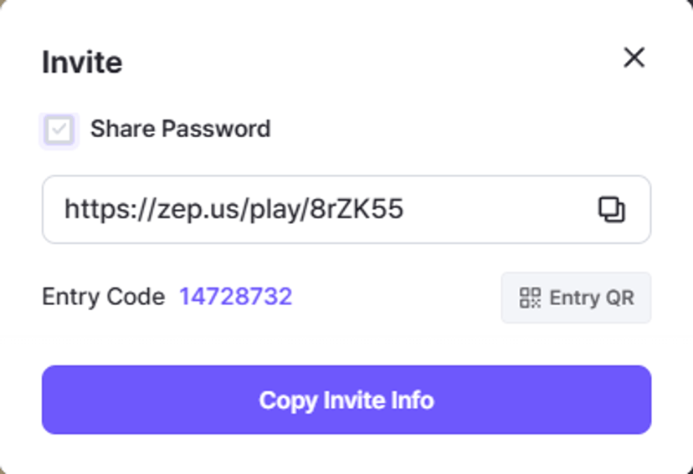Toggle the Share Password checkbox
Image resolution: width=693 pixels, height=474 pixels.
tap(59, 130)
